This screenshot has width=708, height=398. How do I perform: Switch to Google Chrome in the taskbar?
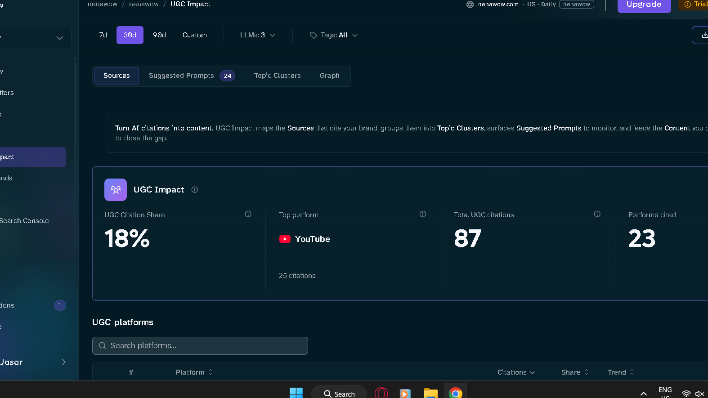coord(456,394)
